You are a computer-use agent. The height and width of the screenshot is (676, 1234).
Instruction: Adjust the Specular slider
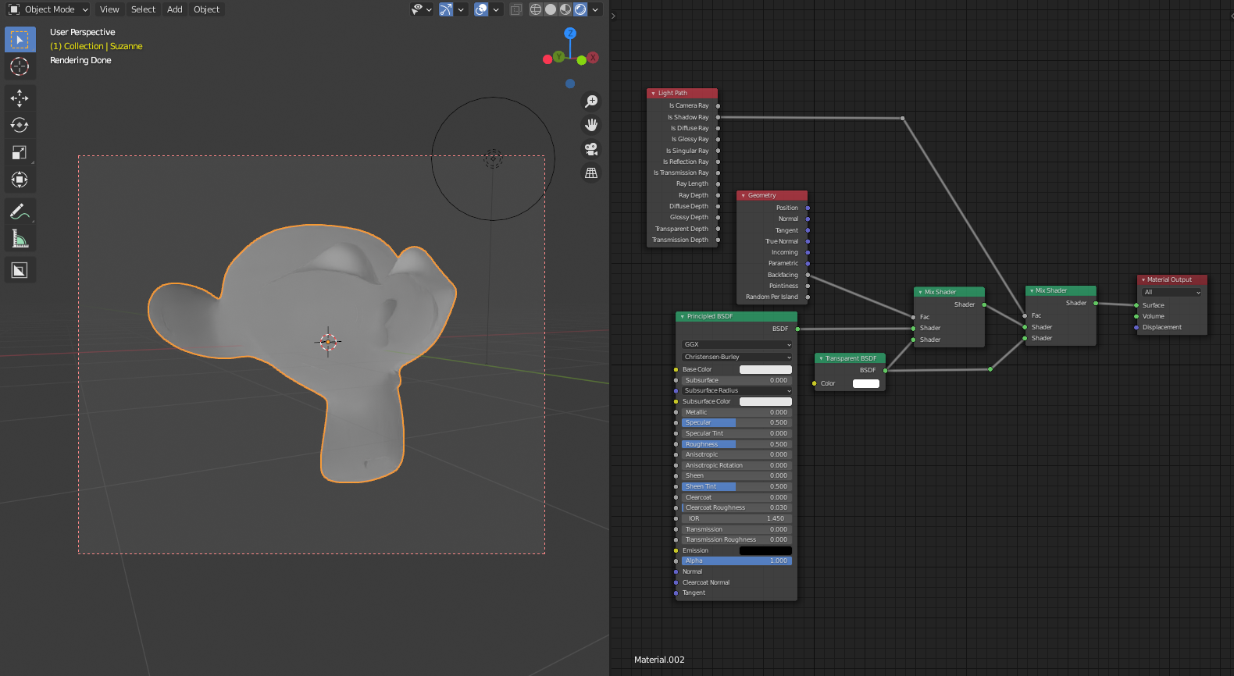(x=737, y=422)
